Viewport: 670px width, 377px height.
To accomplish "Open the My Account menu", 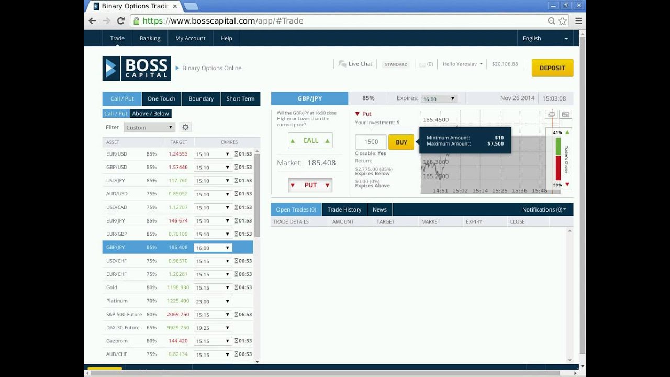I will pyautogui.click(x=191, y=38).
